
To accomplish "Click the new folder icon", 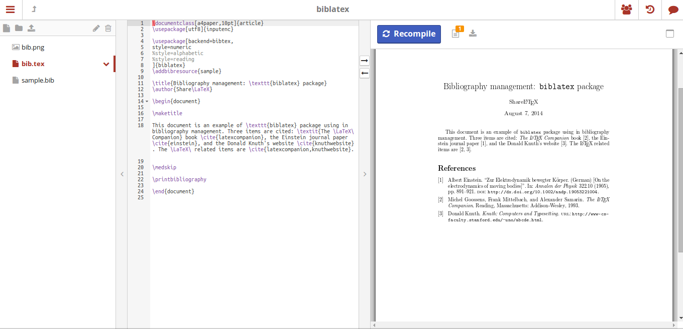I will click(19, 29).
